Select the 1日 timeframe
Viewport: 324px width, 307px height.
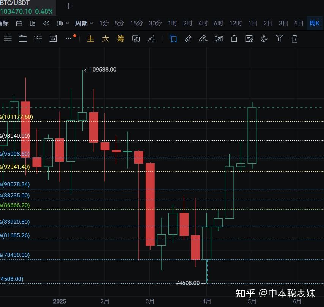tap(253, 24)
